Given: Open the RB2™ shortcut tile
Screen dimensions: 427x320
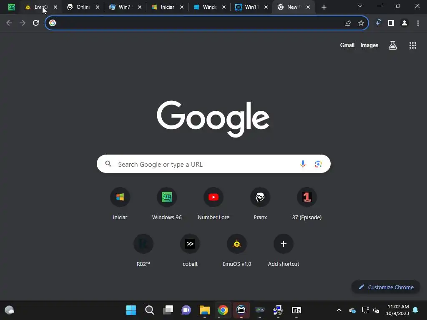Looking at the screenshot, I should coord(143,244).
